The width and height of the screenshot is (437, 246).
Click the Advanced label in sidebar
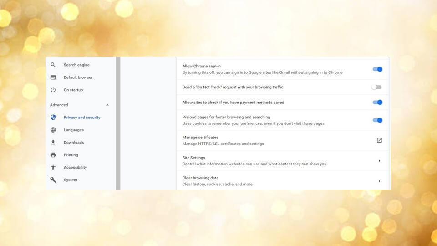(x=59, y=105)
